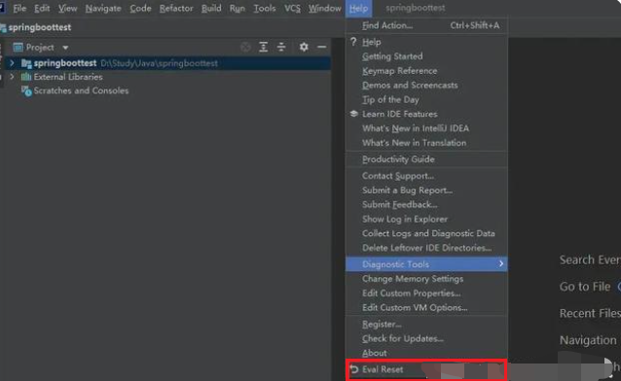Open Learn IDE Features

[x=426, y=114]
